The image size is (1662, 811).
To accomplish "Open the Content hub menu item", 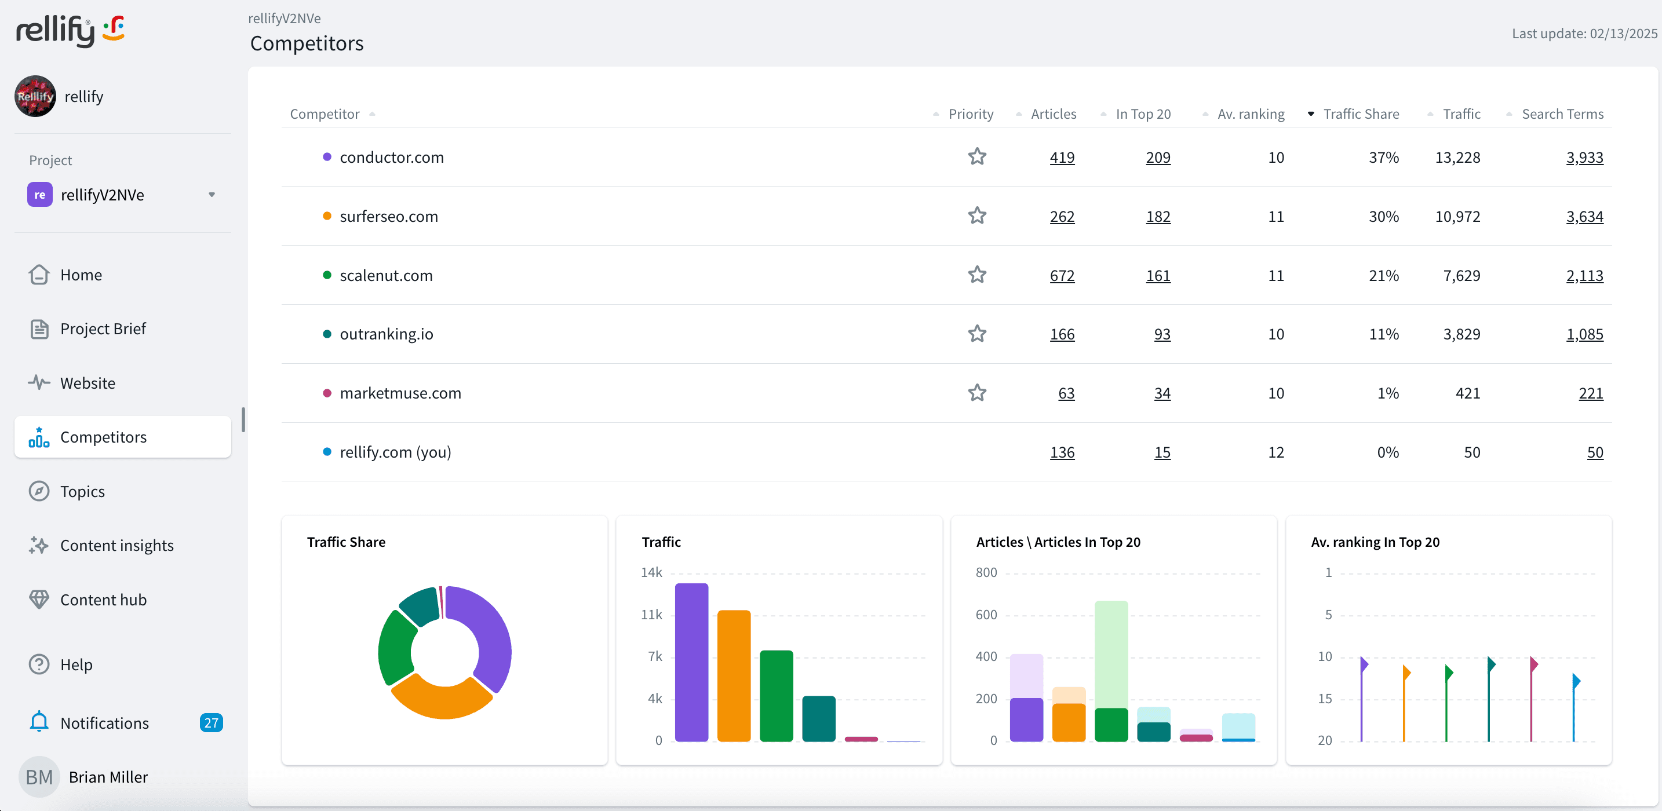I will tap(103, 600).
